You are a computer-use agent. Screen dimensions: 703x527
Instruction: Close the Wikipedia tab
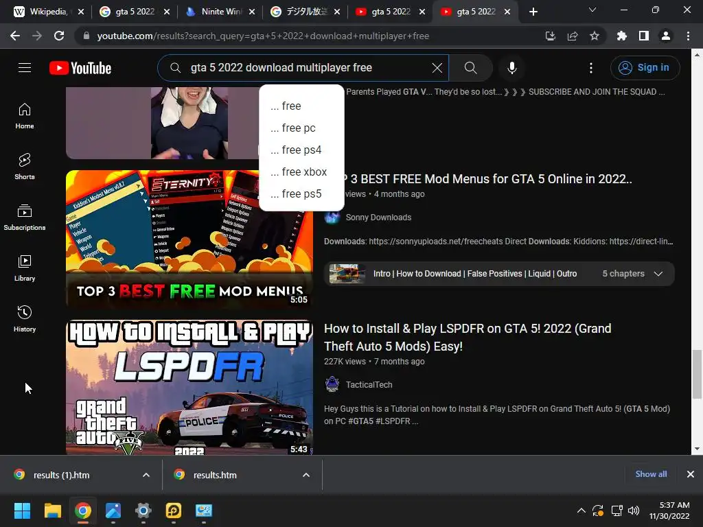(x=81, y=12)
